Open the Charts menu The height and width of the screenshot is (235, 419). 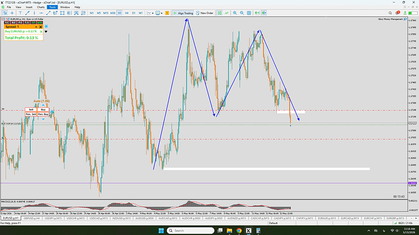pos(41,7)
